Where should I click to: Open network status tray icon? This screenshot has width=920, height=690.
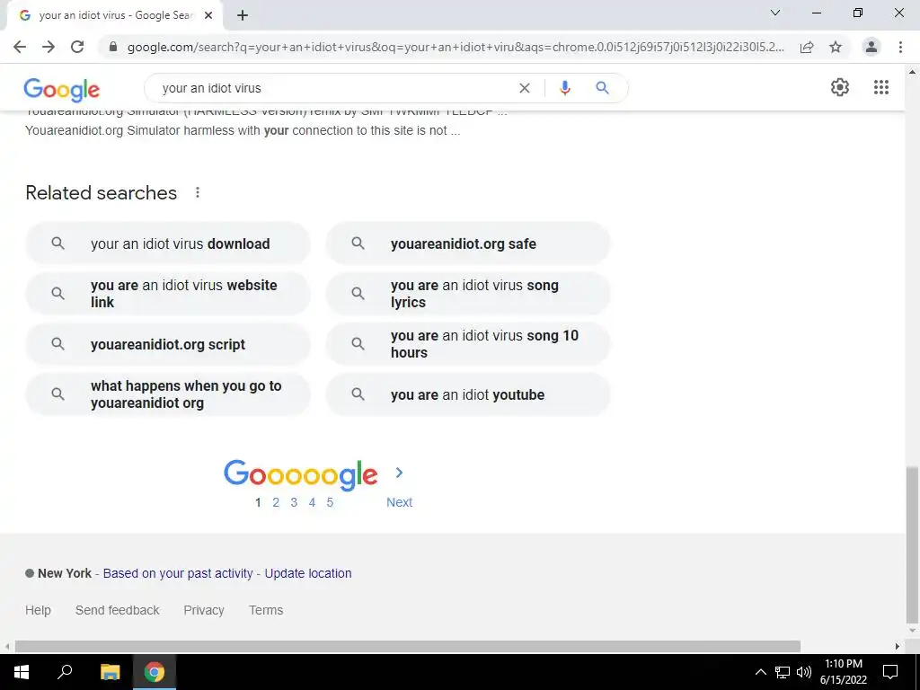pos(783,672)
